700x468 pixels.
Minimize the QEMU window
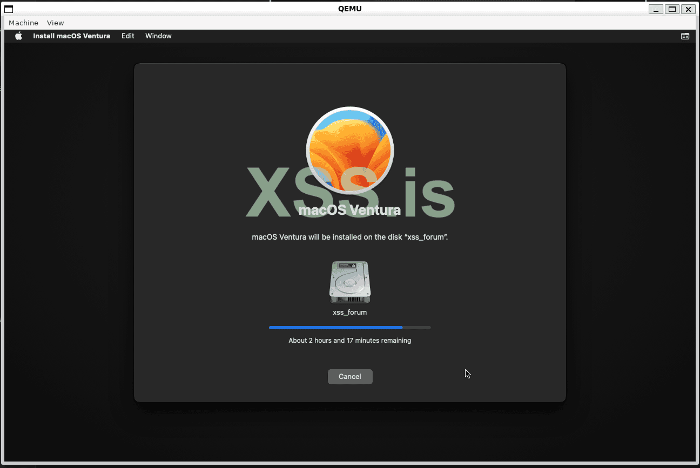656,9
